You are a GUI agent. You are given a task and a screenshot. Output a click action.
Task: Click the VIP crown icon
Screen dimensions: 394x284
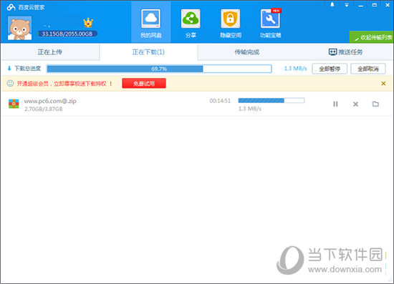(x=88, y=23)
